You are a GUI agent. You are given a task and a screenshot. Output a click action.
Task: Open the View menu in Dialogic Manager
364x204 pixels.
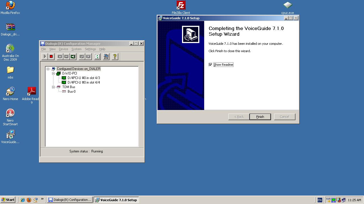pos(52,49)
